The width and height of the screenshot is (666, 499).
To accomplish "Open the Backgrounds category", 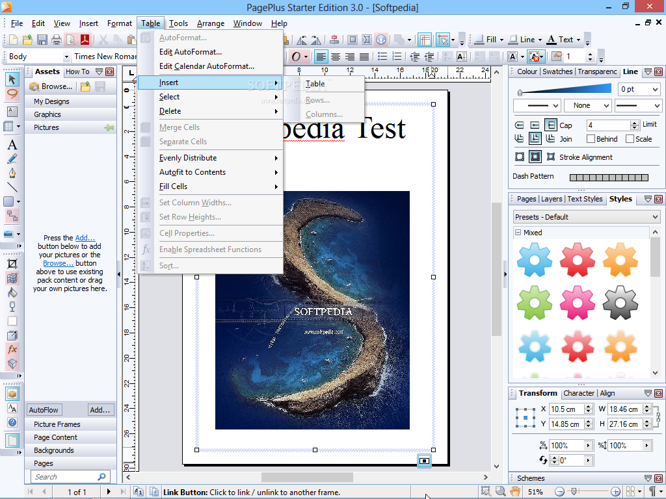I will pyautogui.click(x=70, y=451).
